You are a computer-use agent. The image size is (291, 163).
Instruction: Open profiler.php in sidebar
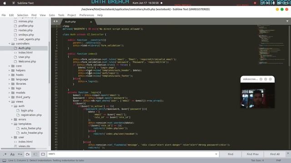[x=26, y=26]
